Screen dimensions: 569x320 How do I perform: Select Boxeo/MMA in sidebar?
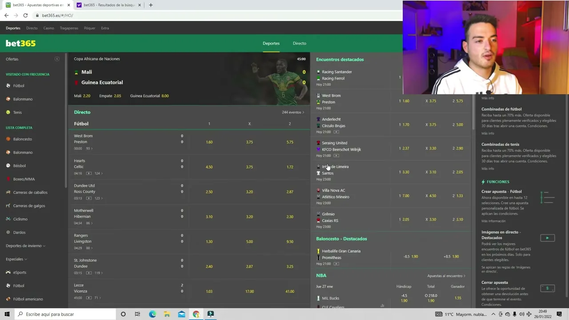pos(24,179)
